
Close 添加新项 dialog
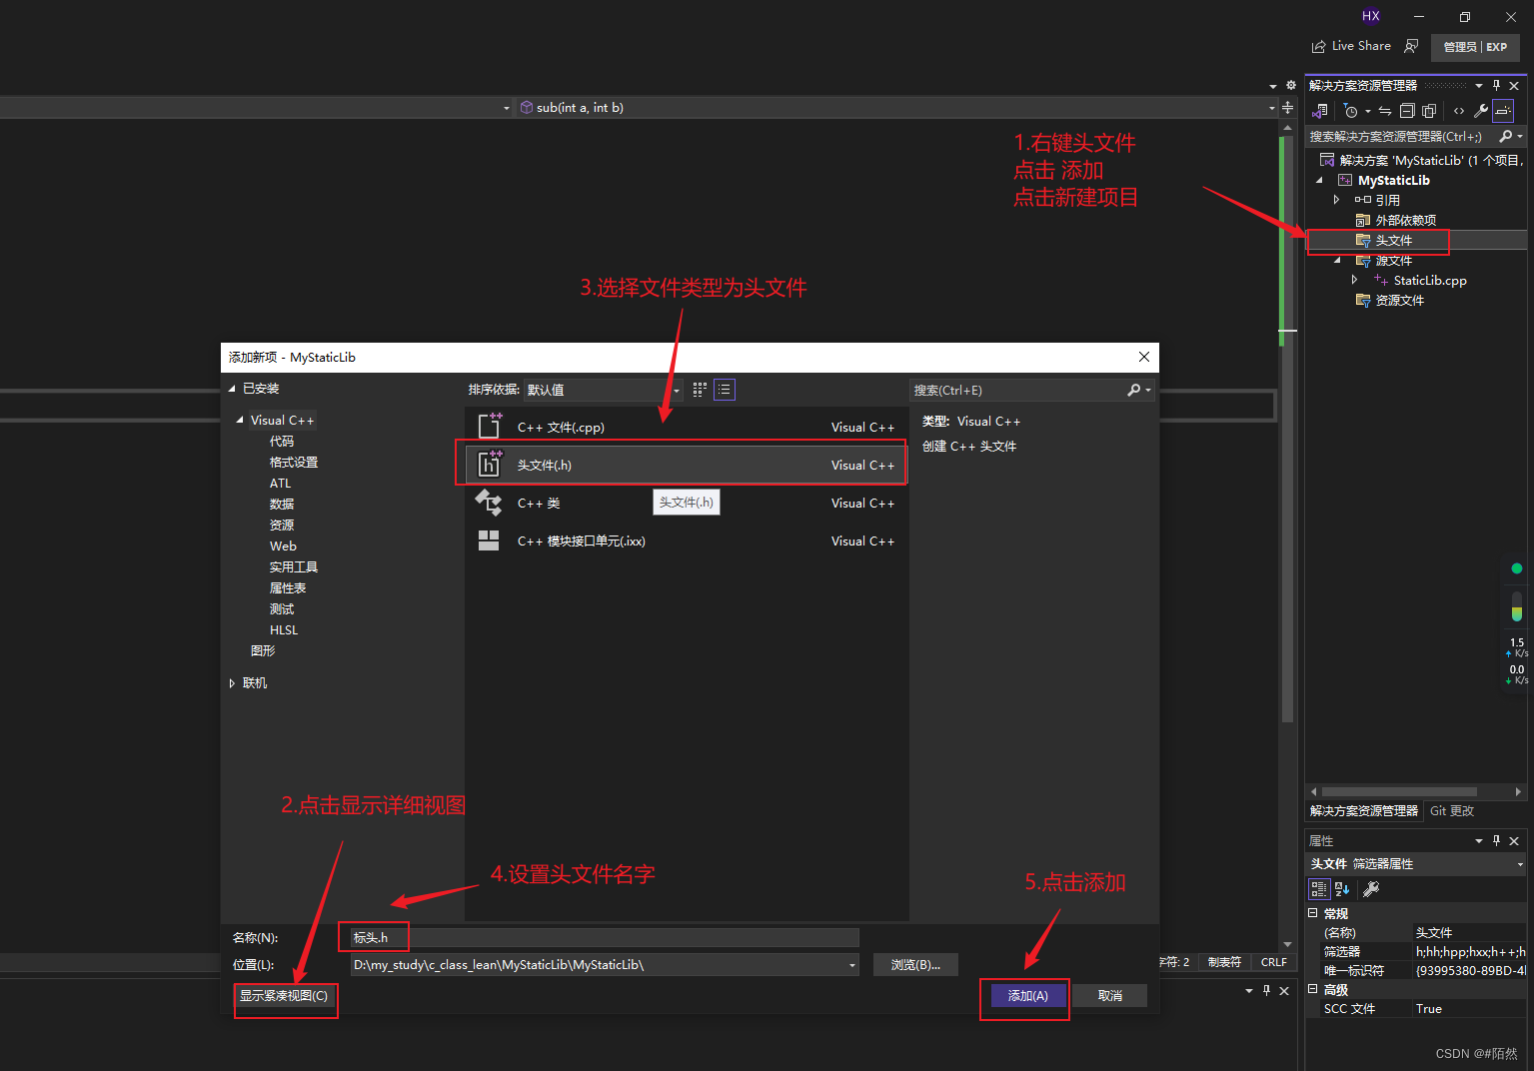(1144, 357)
